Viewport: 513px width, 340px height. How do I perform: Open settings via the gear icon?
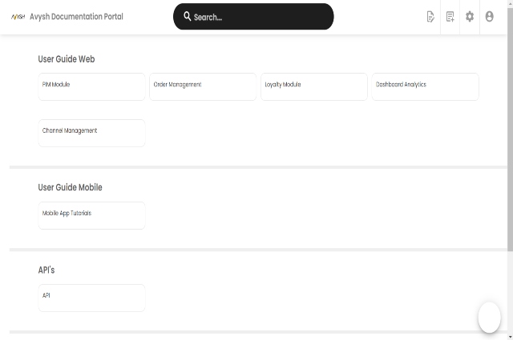coord(470,17)
